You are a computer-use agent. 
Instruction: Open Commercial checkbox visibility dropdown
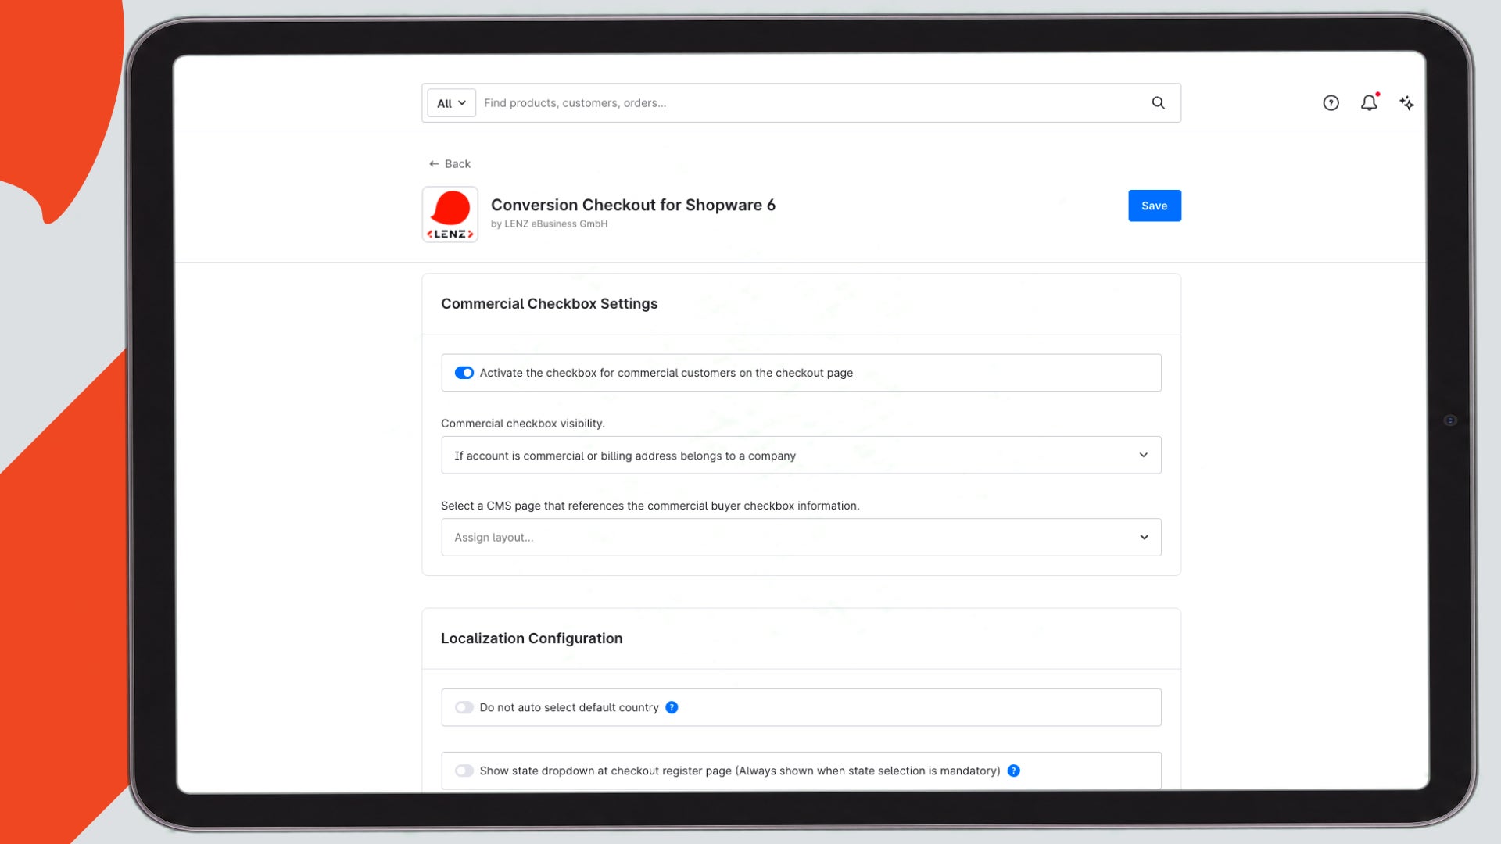801,455
